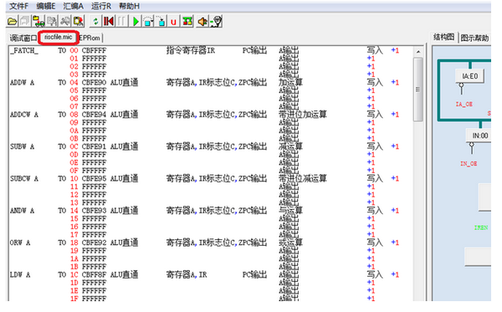Select the ADDCW A instruction label
The height and width of the screenshot is (312, 502).
(24, 115)
